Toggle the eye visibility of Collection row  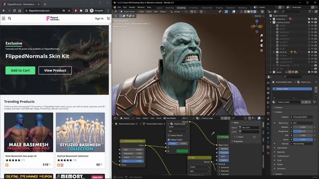pyautogui.click(x=313, y=19)
